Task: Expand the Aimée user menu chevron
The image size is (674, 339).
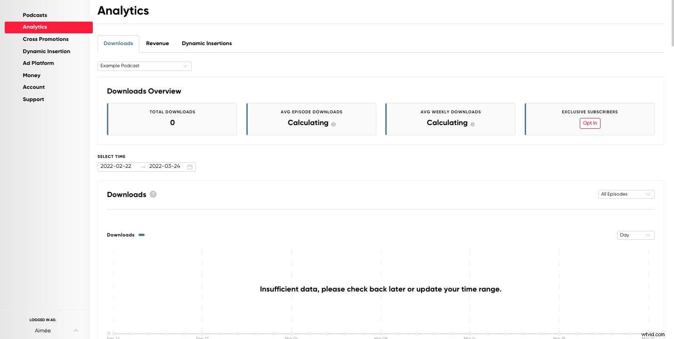Action: point(76,331)
